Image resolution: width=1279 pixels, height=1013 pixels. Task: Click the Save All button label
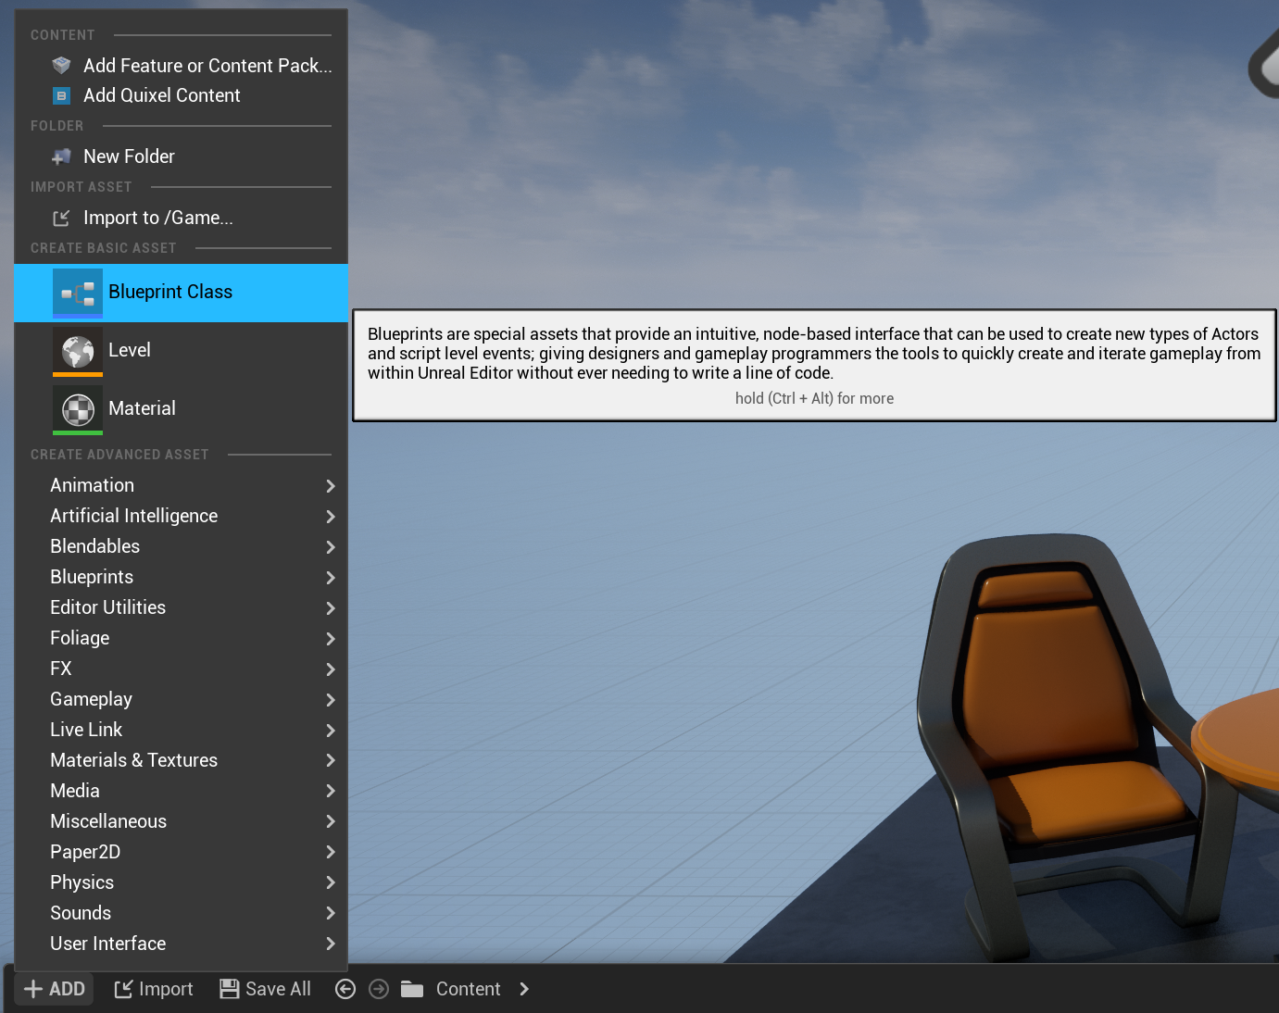coord(278,989)
